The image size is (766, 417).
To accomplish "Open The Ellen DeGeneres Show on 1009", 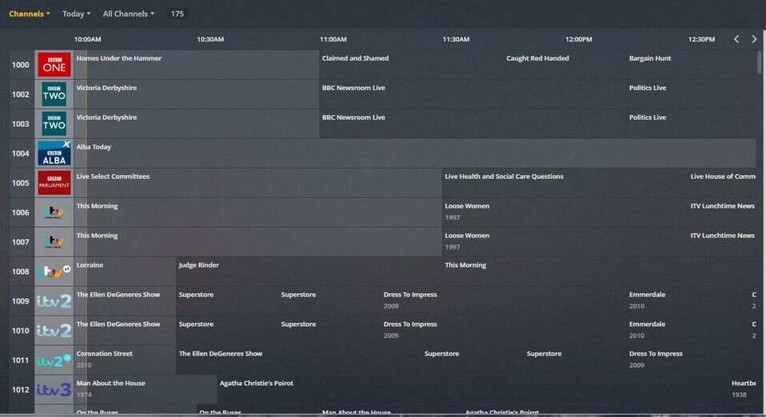I will pos(125,301).
